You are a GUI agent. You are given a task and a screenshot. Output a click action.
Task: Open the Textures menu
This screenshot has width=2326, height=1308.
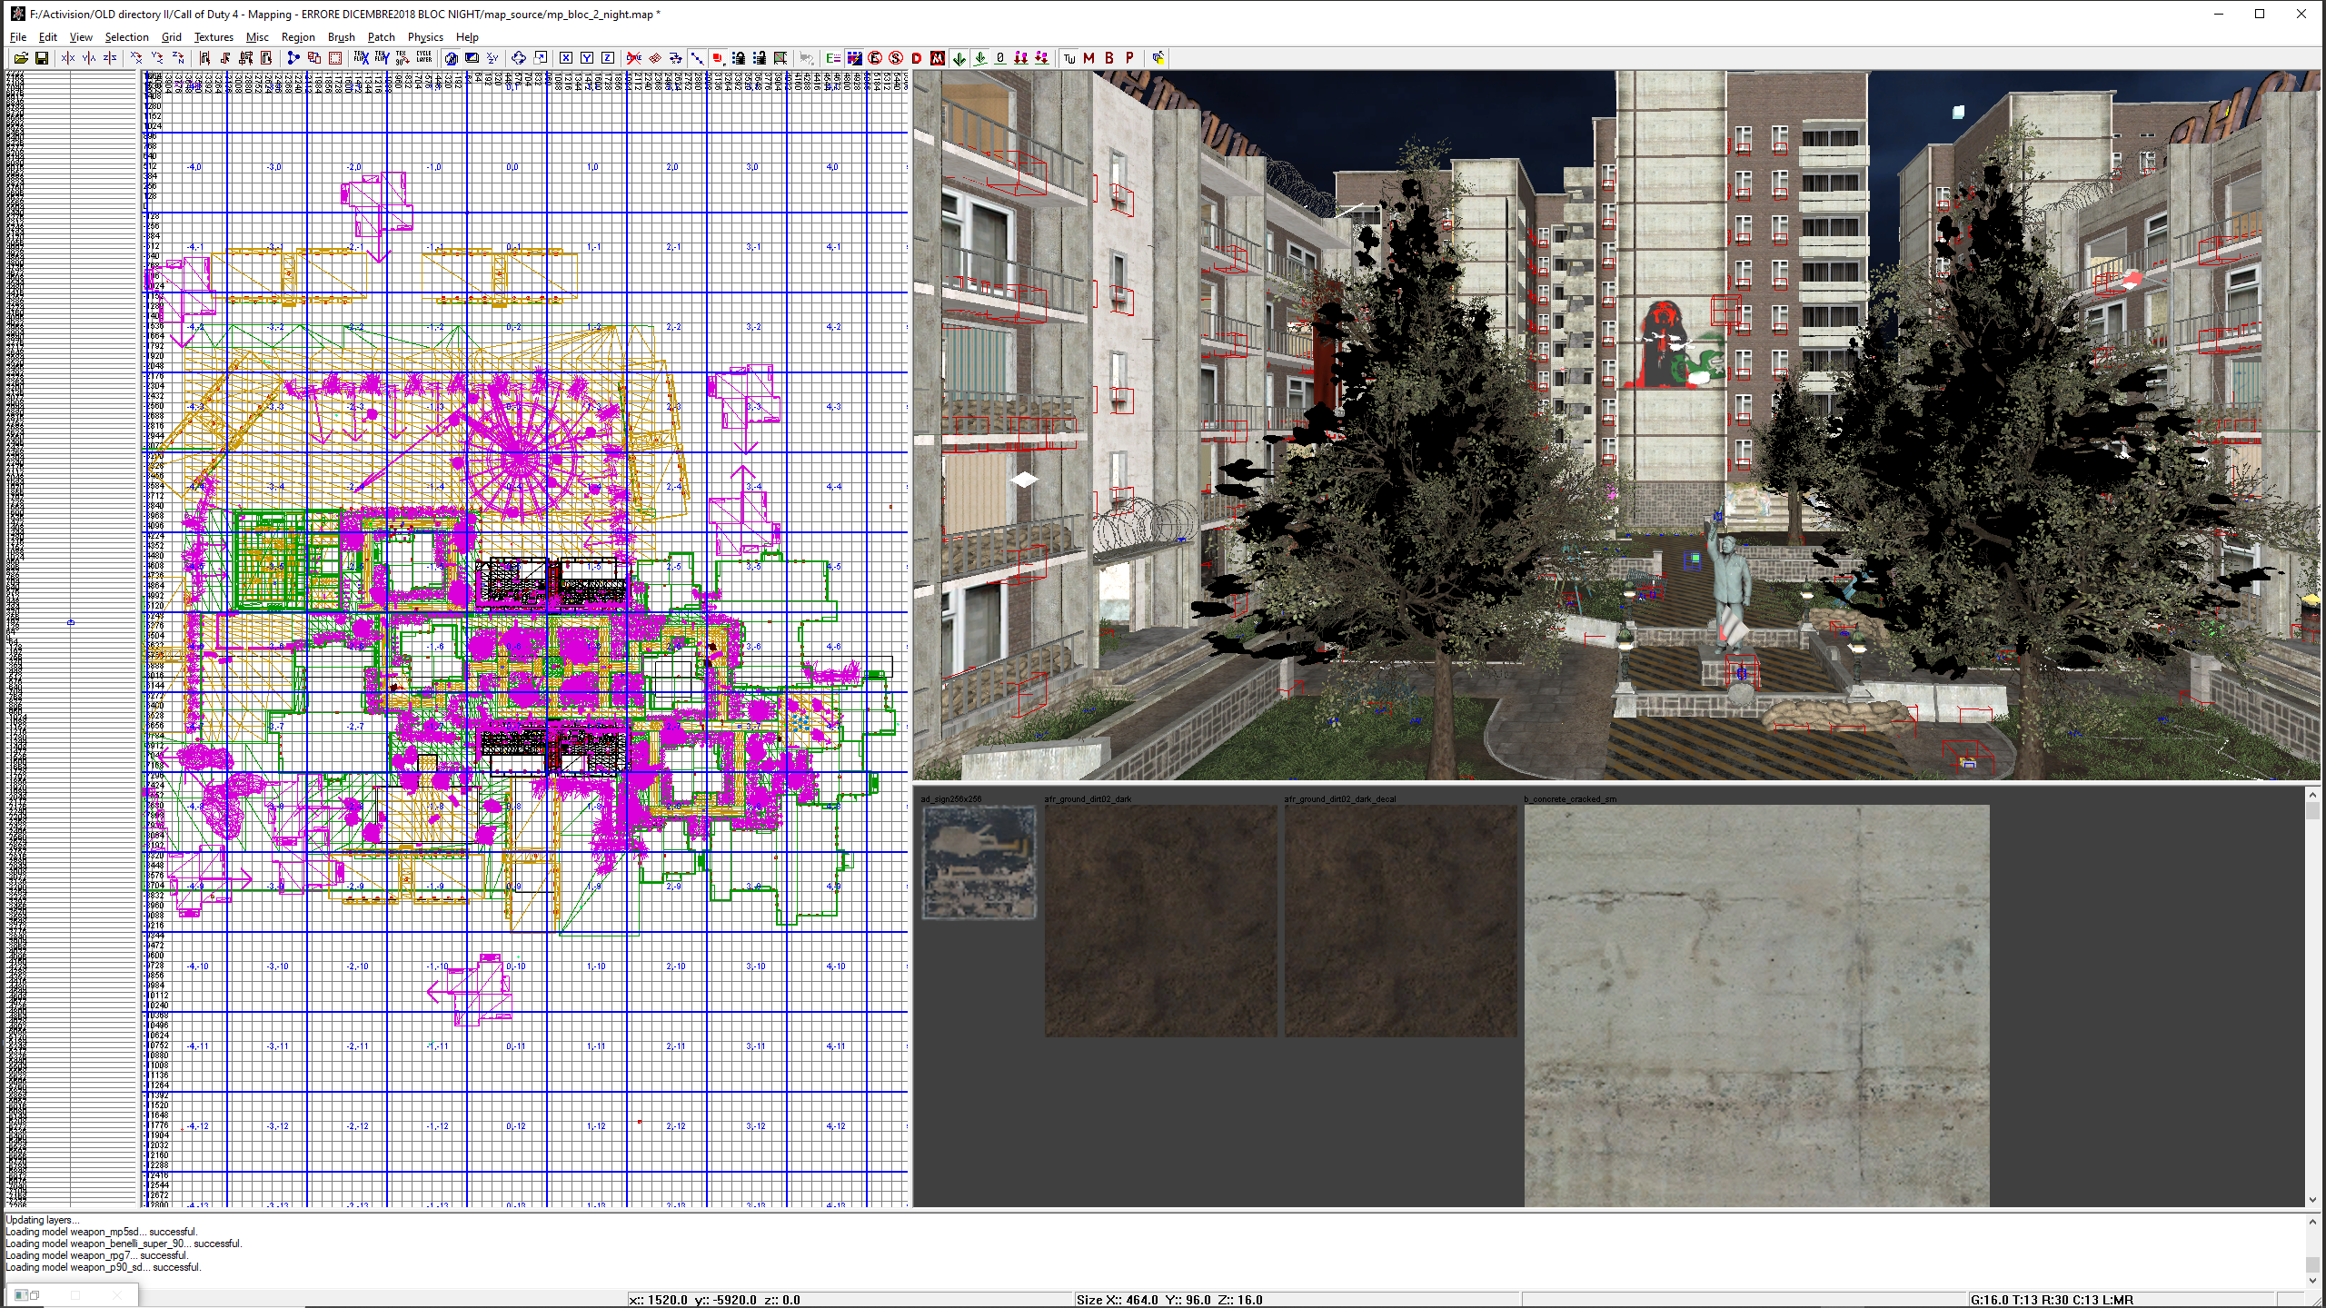pos(214,37)
